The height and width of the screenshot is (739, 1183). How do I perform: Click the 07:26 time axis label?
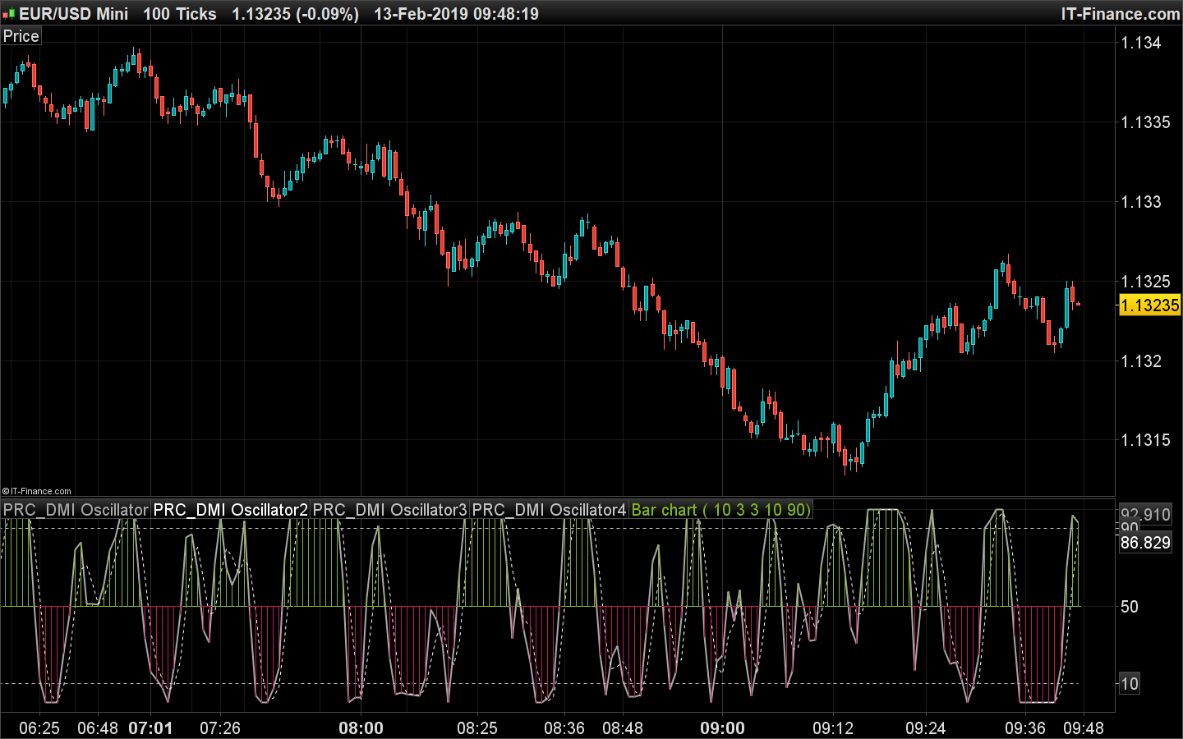(x=220, y=728)
